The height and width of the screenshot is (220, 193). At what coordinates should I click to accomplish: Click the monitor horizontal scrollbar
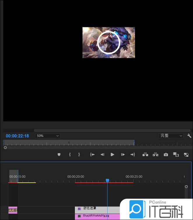[112, 130]
